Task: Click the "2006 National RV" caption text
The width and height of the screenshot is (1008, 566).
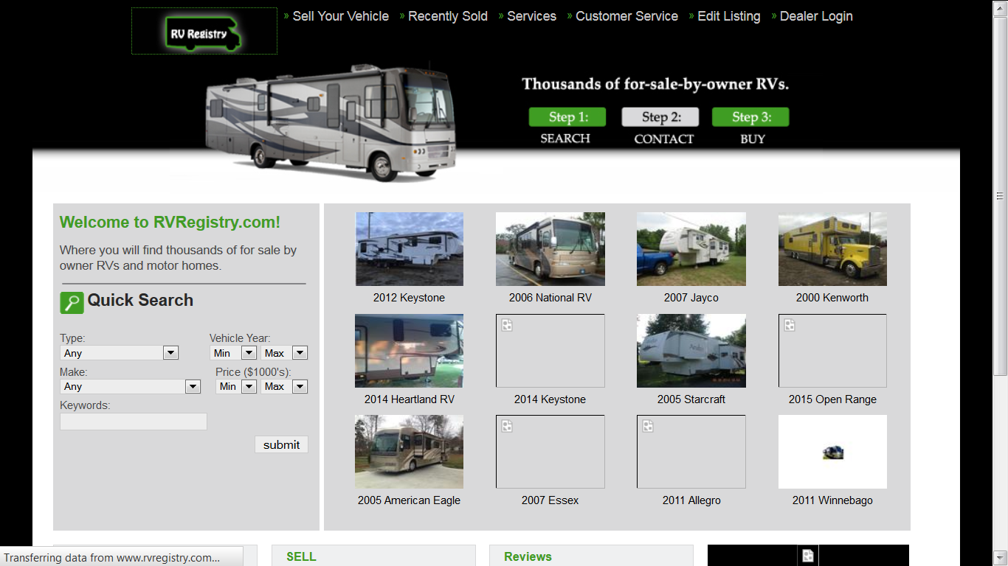Action: click(550, 298)
